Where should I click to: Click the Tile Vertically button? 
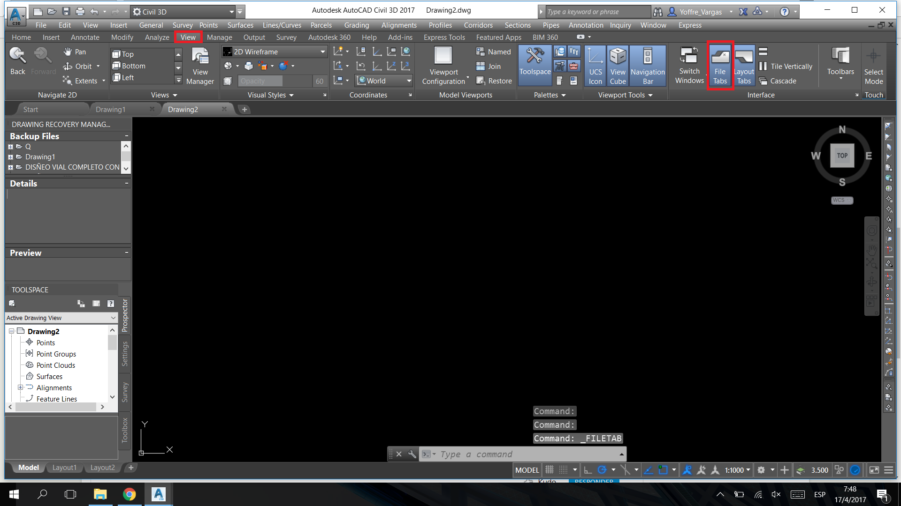coord(786,67)
